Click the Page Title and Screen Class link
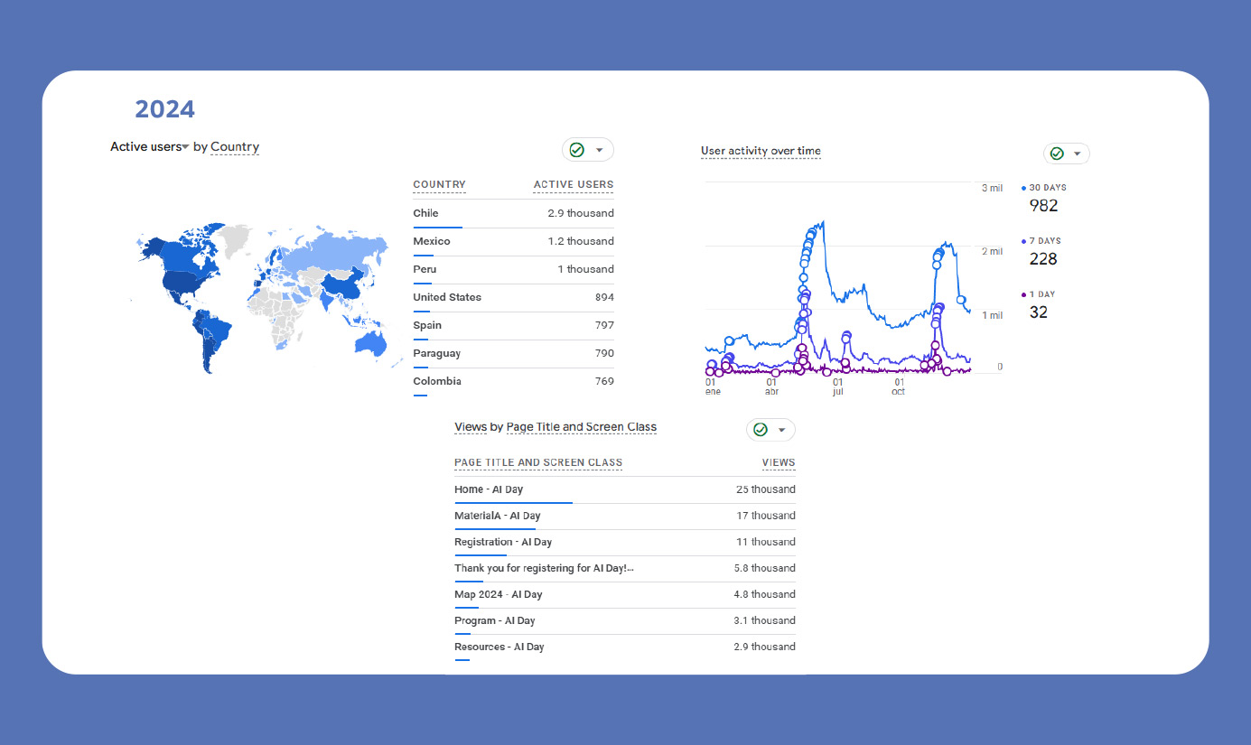Image resolution: width=1251 pixels, height=745 pixels. (x=581, y=427)
